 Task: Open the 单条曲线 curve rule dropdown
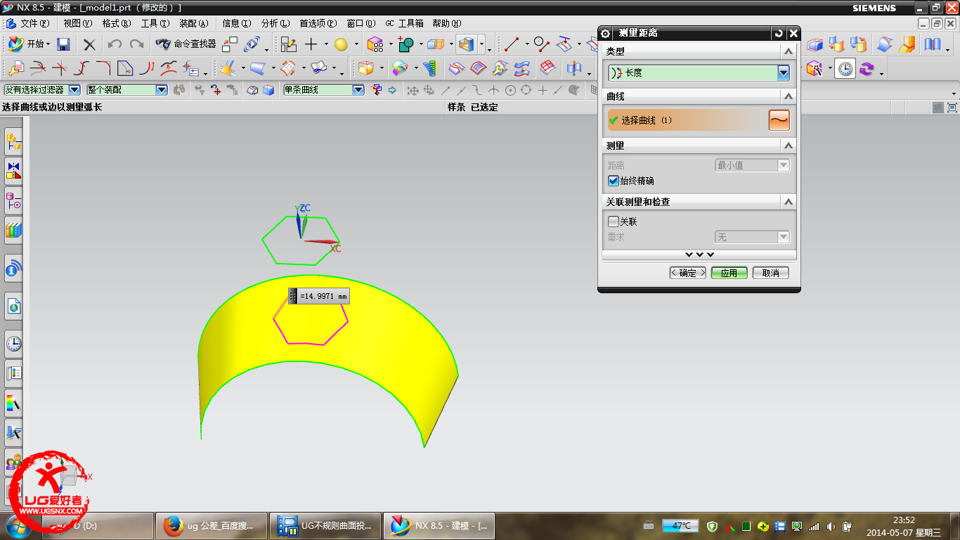coord(323,90)
